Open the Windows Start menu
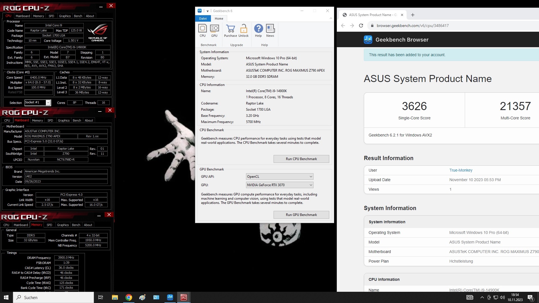Viewport: 539px width, 303px height. [x=6, y=297]
